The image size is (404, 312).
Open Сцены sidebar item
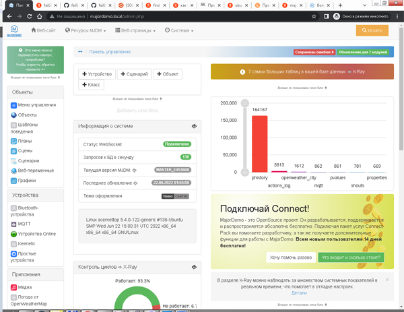coord(22,151)
